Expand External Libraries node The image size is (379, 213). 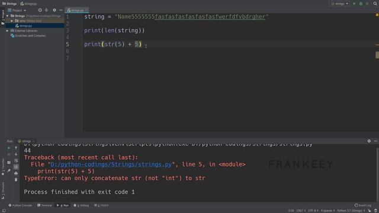(8, 31)
